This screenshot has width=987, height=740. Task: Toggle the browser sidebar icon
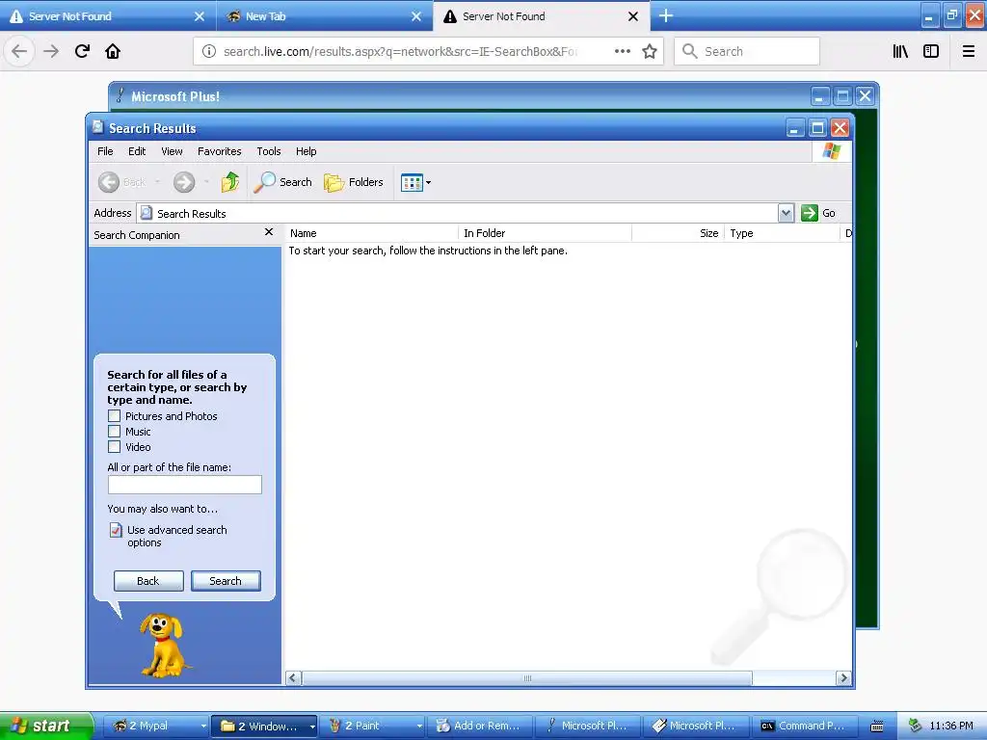coord(931,51)
